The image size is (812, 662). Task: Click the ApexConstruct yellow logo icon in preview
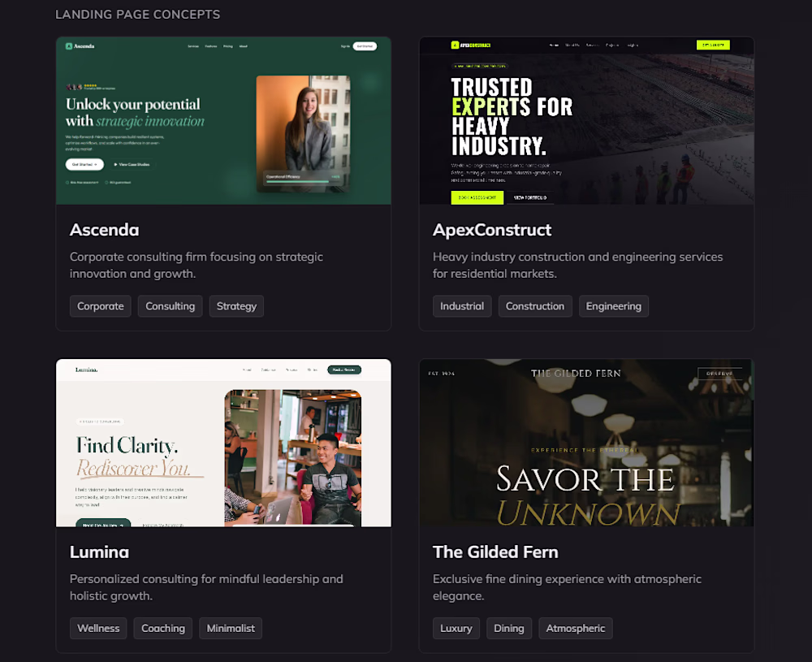coord(456,45)
